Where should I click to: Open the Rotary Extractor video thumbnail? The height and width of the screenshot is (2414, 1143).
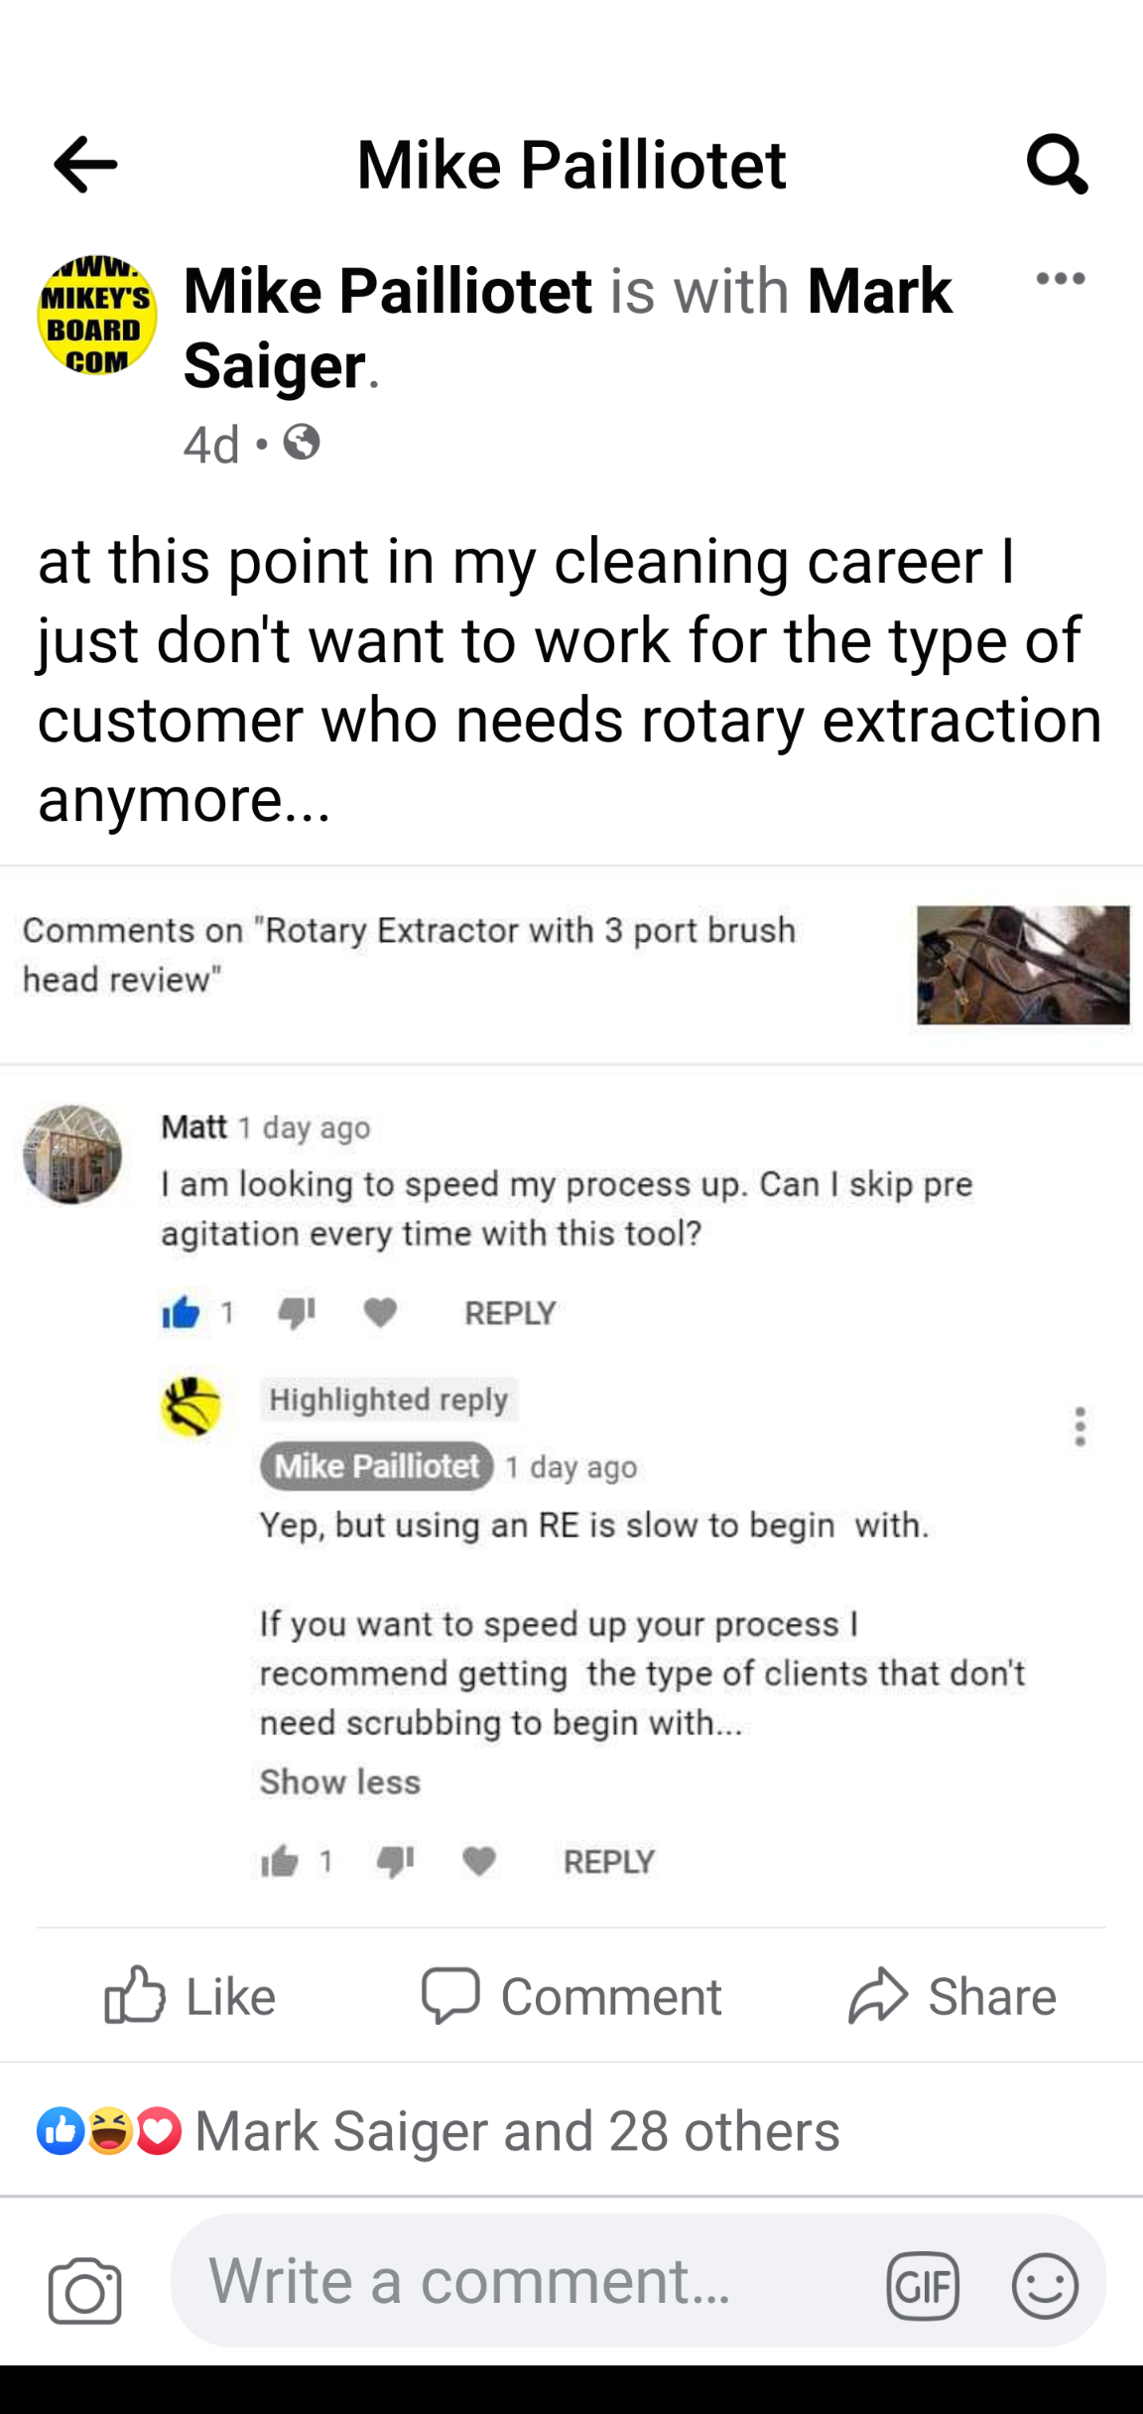click(1022, 965)
